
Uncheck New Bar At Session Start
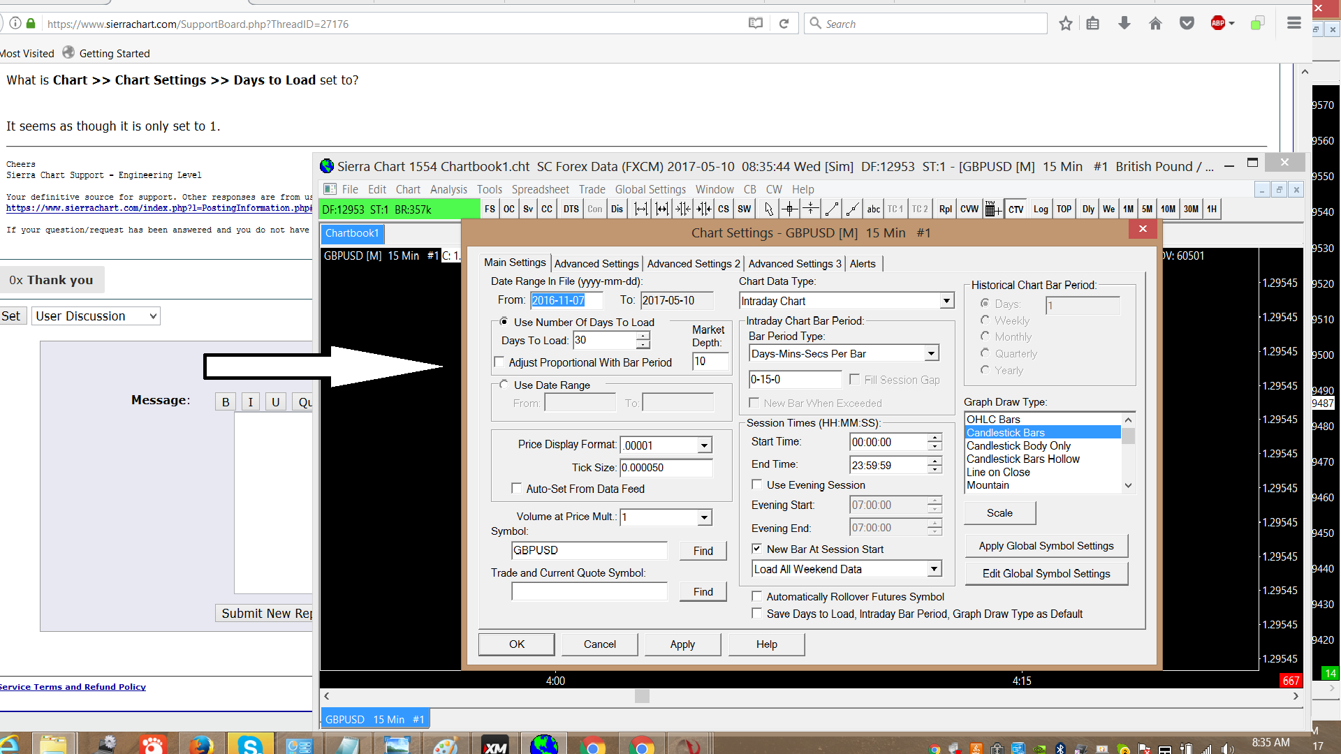(x=756, y=549)
